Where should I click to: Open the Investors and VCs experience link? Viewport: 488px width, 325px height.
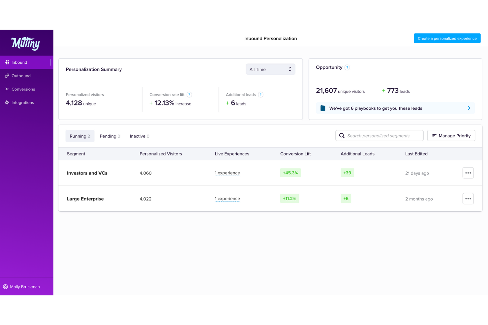(228, 173)
